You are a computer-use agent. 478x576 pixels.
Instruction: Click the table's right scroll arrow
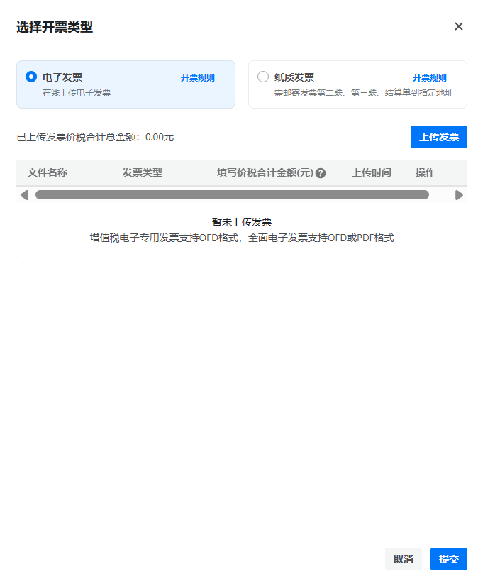tap(459, 195)
